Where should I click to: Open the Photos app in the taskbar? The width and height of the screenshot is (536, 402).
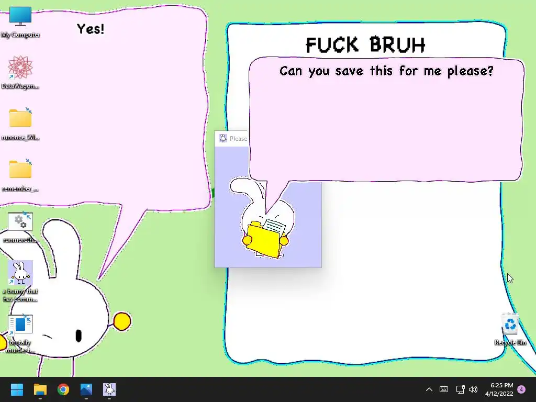point(86,389)
